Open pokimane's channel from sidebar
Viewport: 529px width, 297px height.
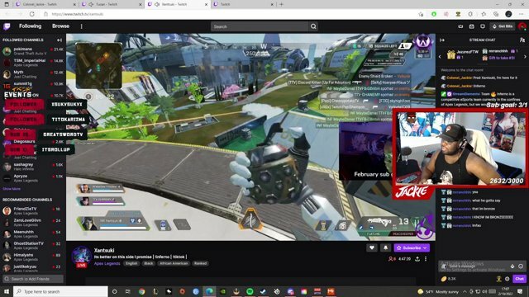[33, 51]
